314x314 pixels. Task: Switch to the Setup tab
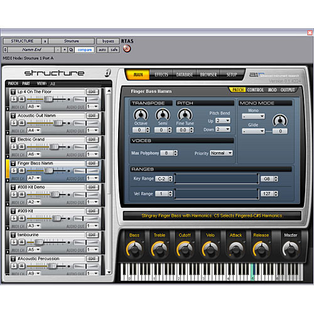click(x=232, y=75)
